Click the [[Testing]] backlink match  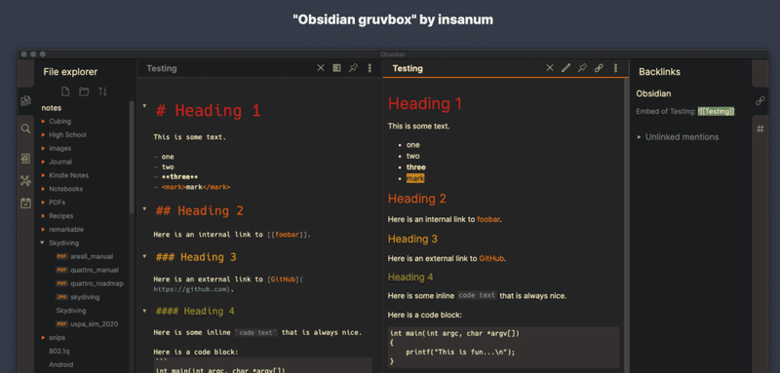[x=717, y=112]
